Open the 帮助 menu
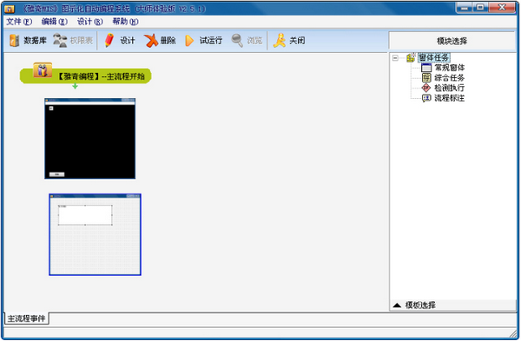The width and height of the screenshot is (521, 341). pos(125,22)
